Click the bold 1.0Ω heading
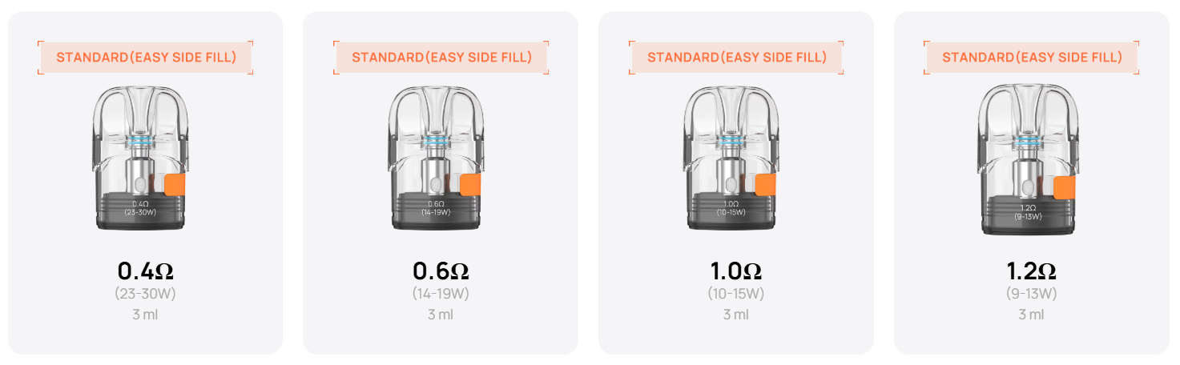This screenshot has height=365, width=1180. click(736, 270)
